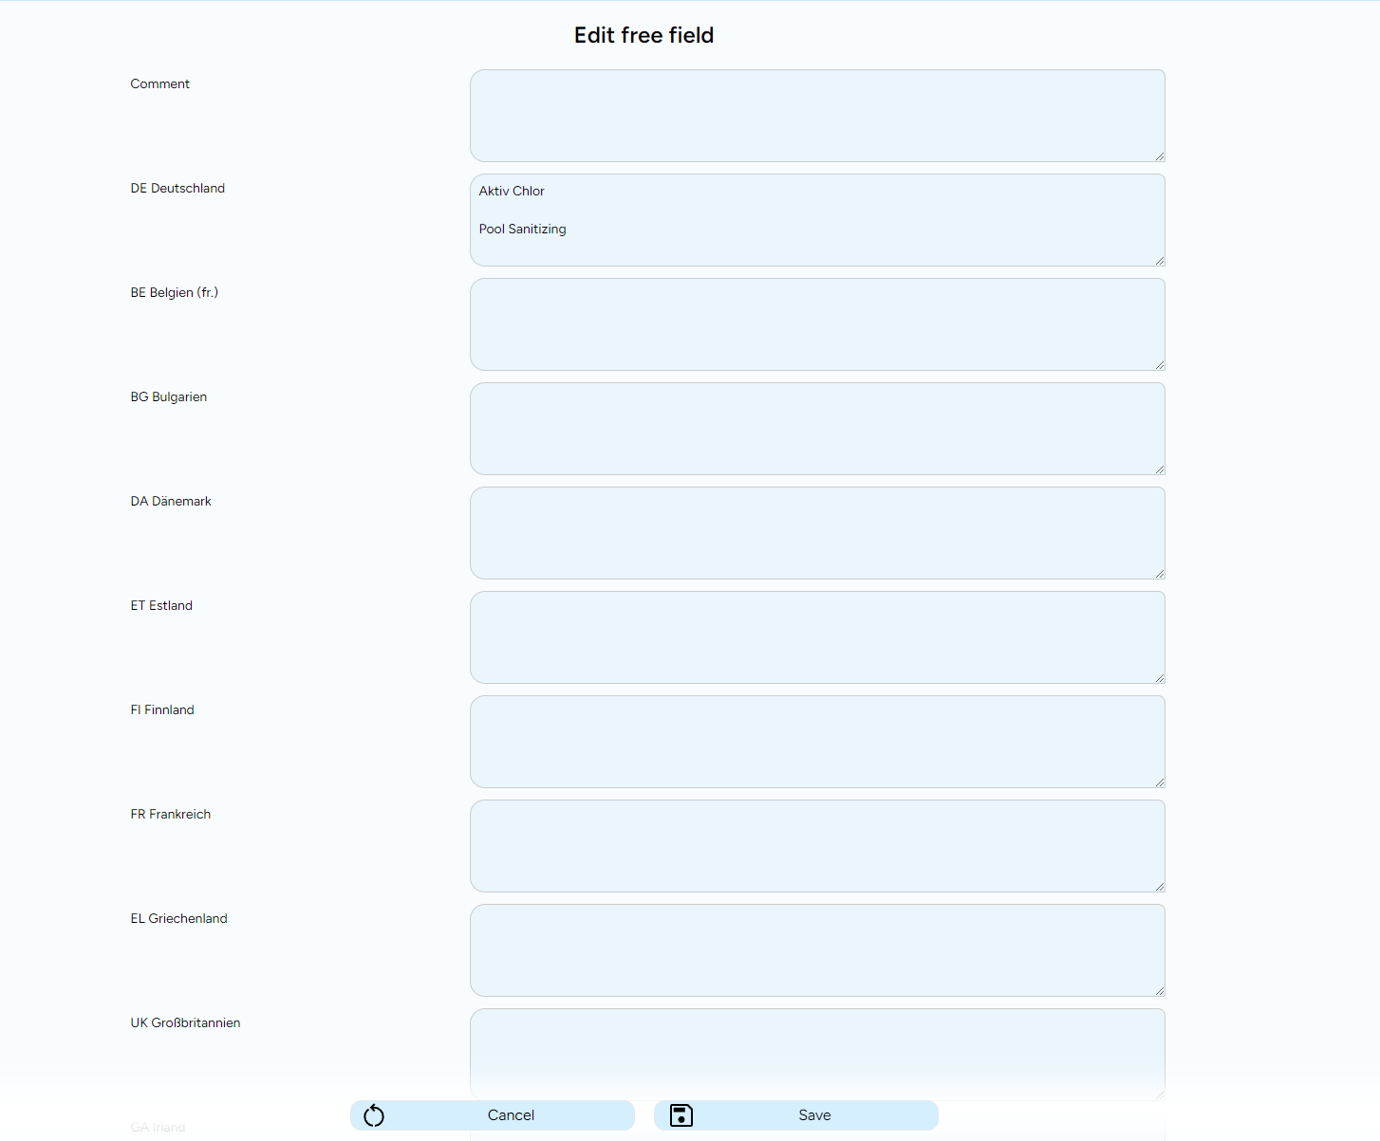
Task: Focus the FR Frankreich text area
Action: tap(816, 846)
